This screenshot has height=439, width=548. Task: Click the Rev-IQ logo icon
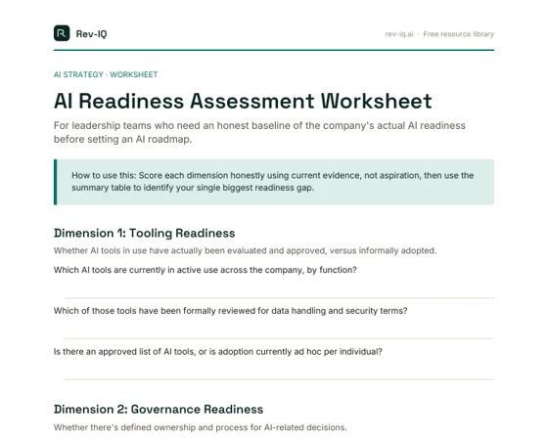click(x=62, y=33)
